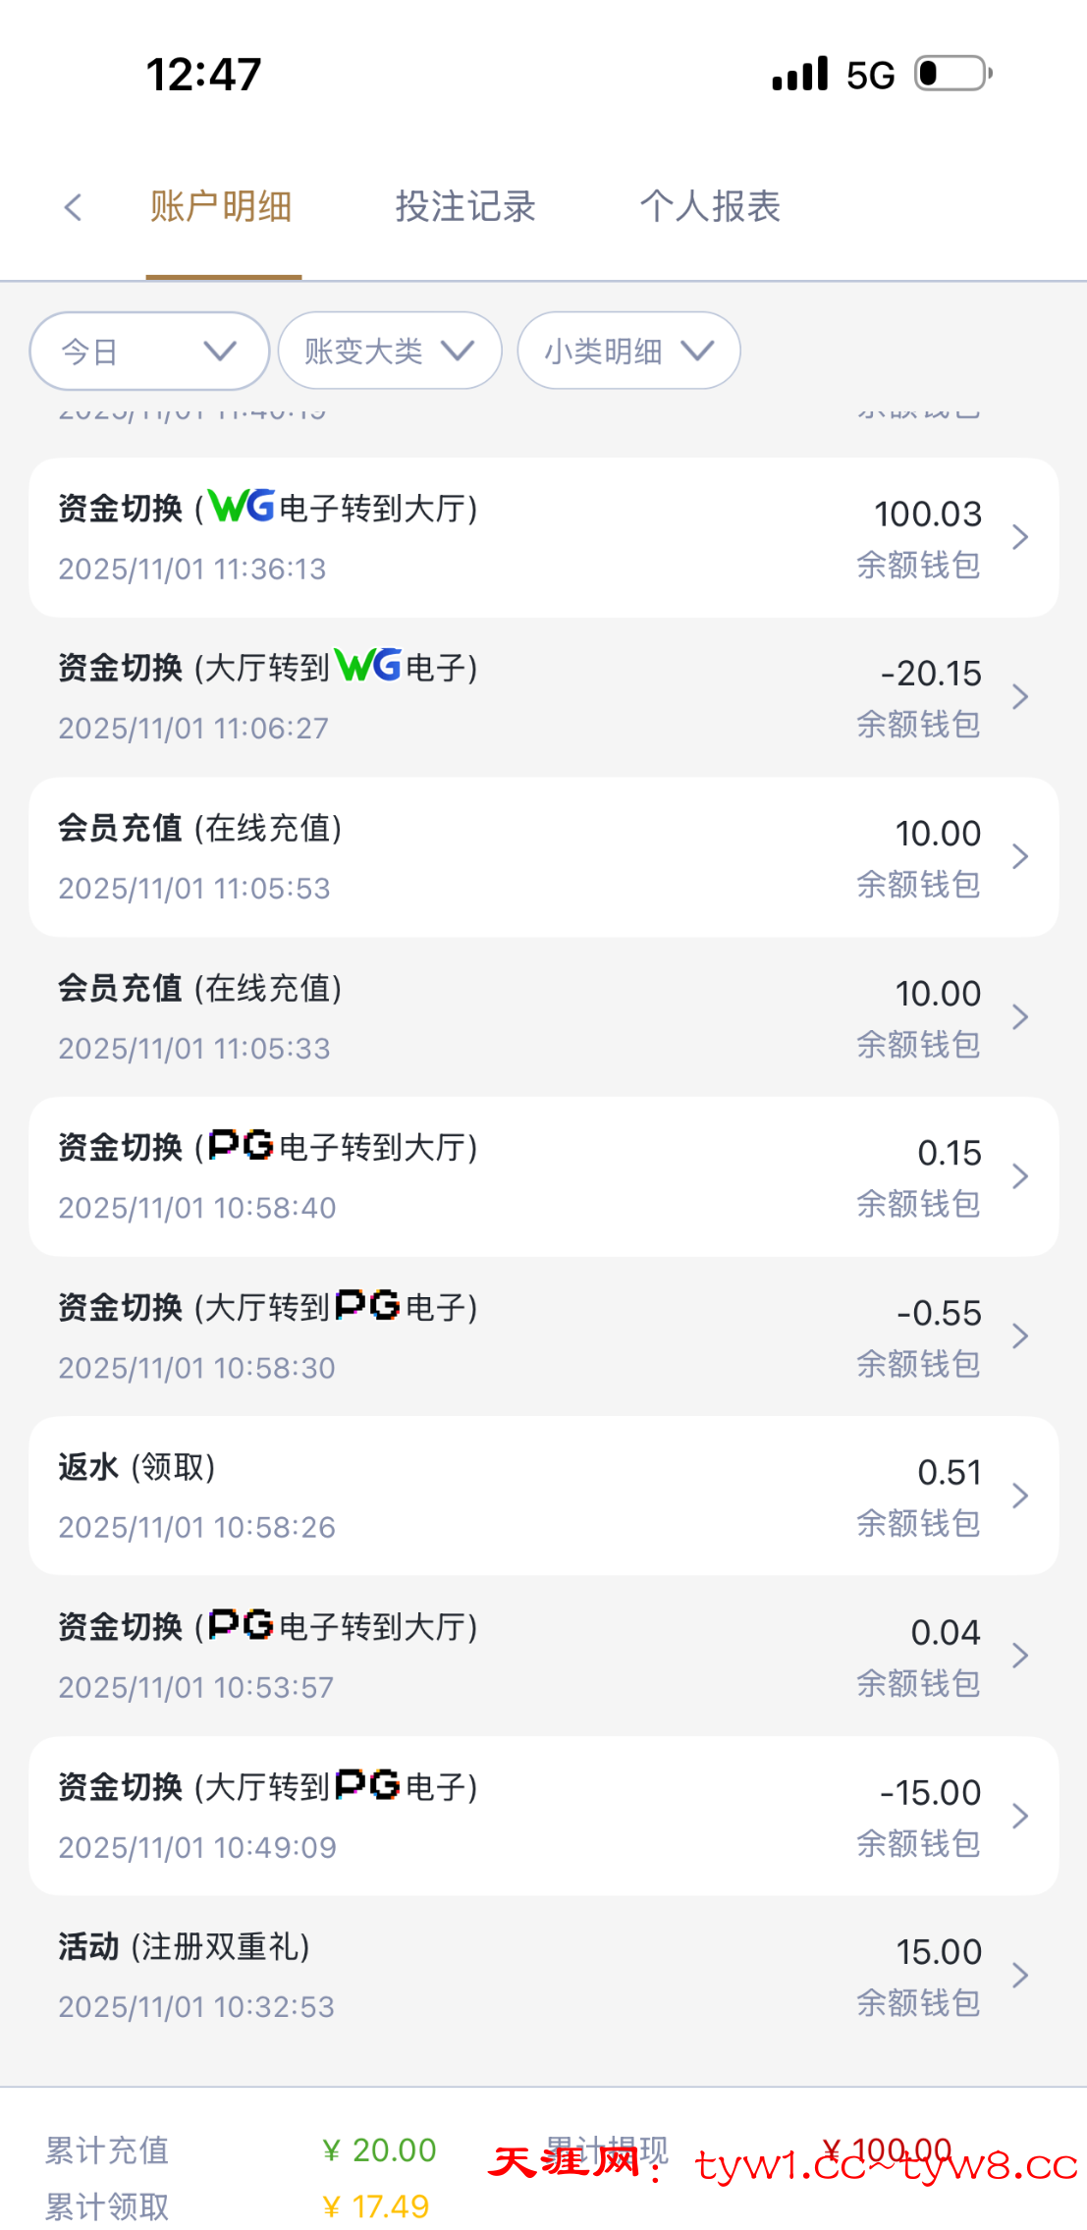This screenshot has height=2230, width=1087.
Task: Tap the 累计充值 ¥20.00 total
Action: (x=379, y=2150)
